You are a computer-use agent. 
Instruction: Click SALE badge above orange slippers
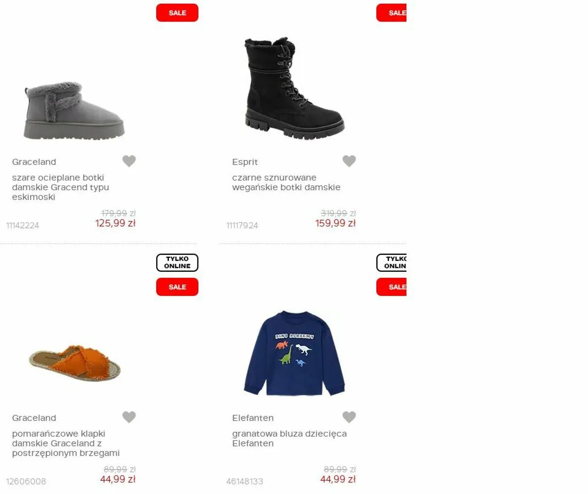pos(177,287)
